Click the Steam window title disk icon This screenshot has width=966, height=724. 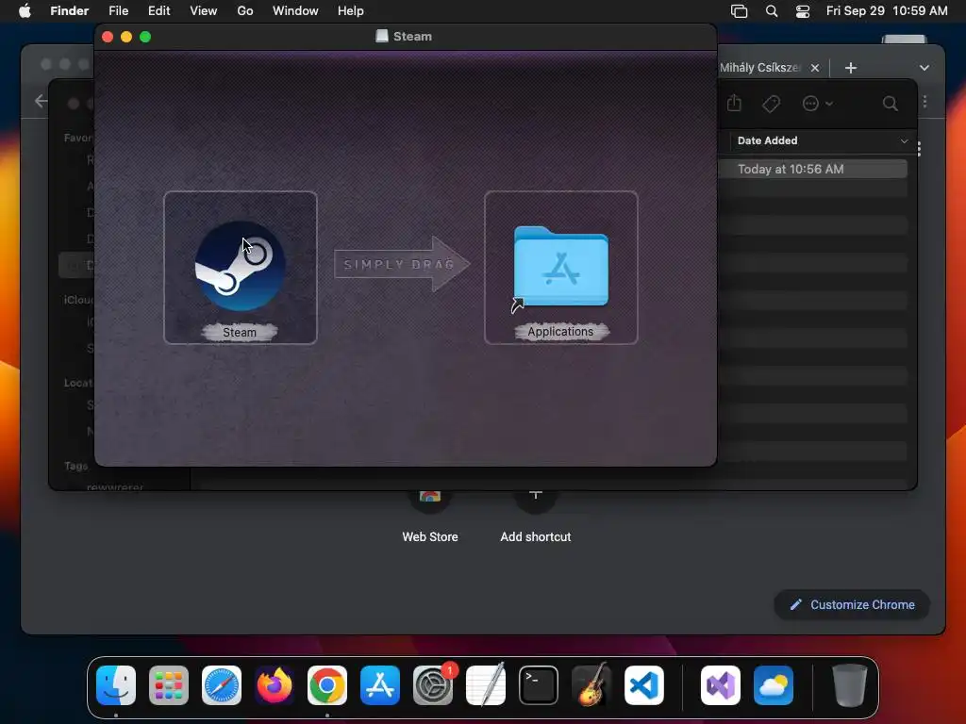[x=382, y=36]
